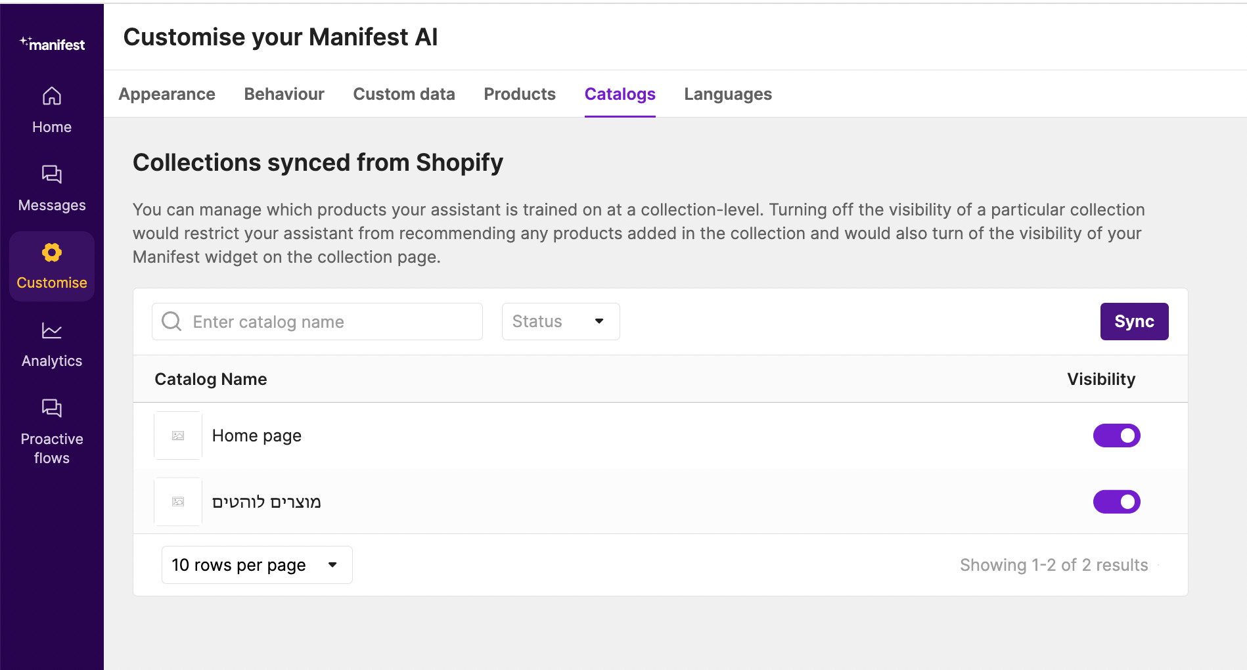Toggle visibility for Home page catalog
This screenshot has width=1247, height=670.
pos(1116,435)
